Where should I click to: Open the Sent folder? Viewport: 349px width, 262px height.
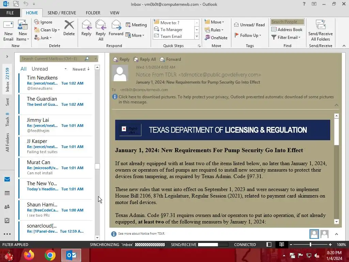(x=7, y=102)
